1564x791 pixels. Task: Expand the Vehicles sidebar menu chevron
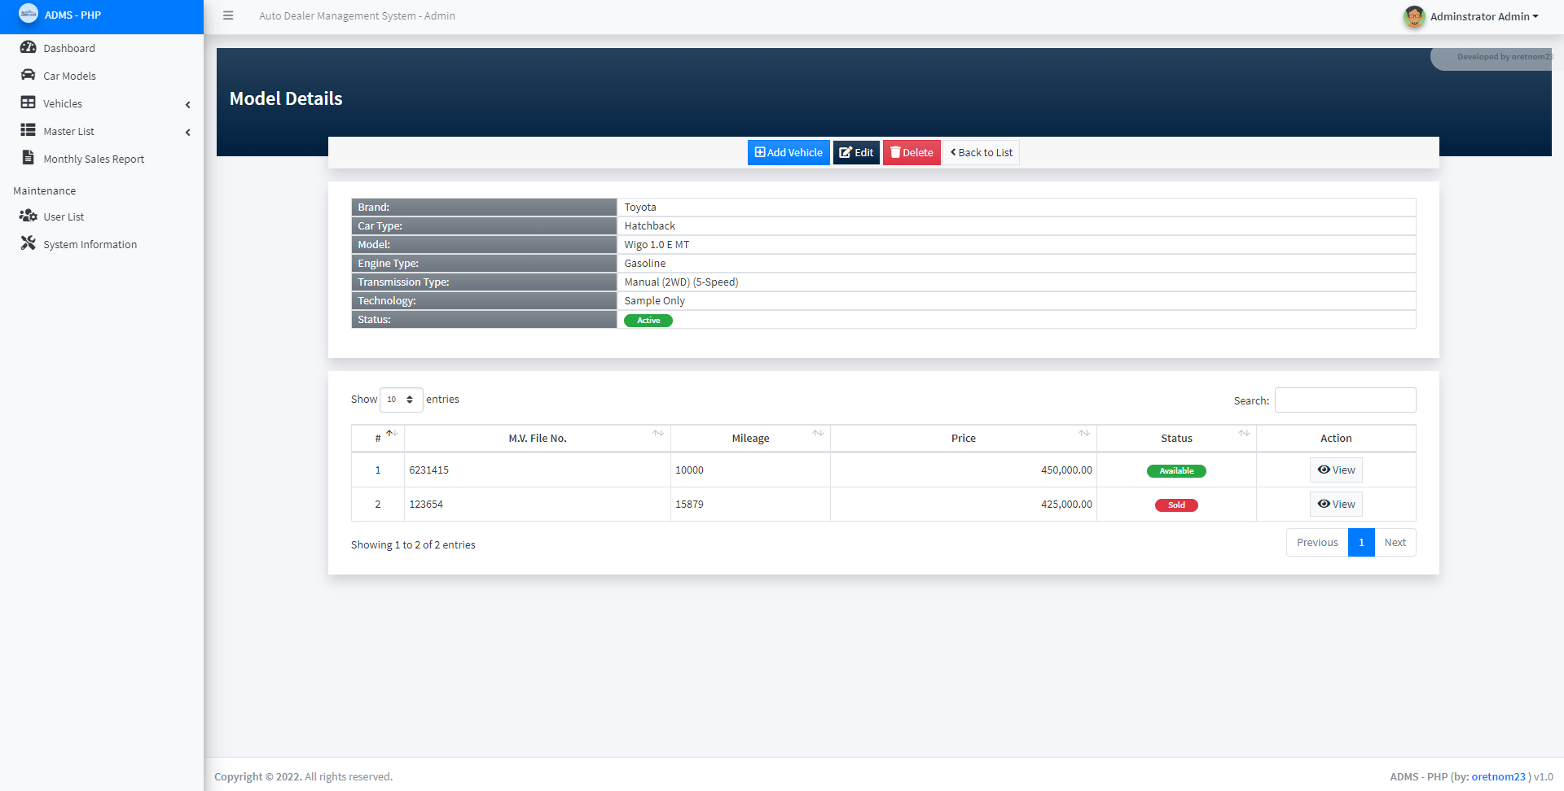tap(188, 104)
